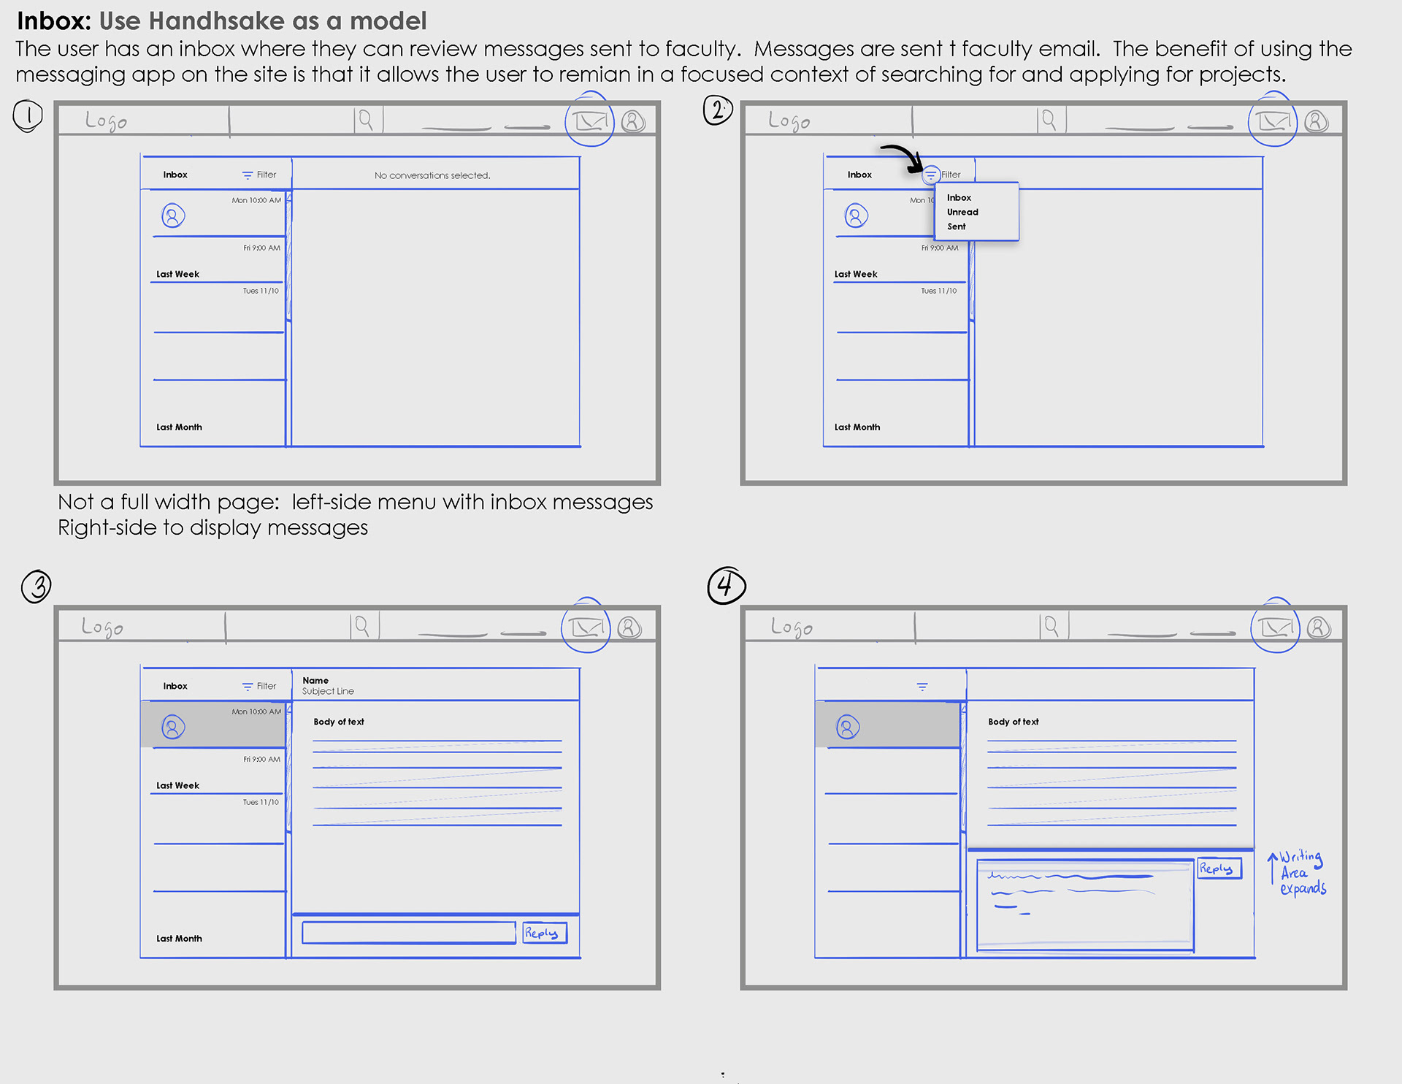This screenshot has width=1402, height=1084.
Task: Click the Inbox heading in wireframe 1
Action: (175, 175)
